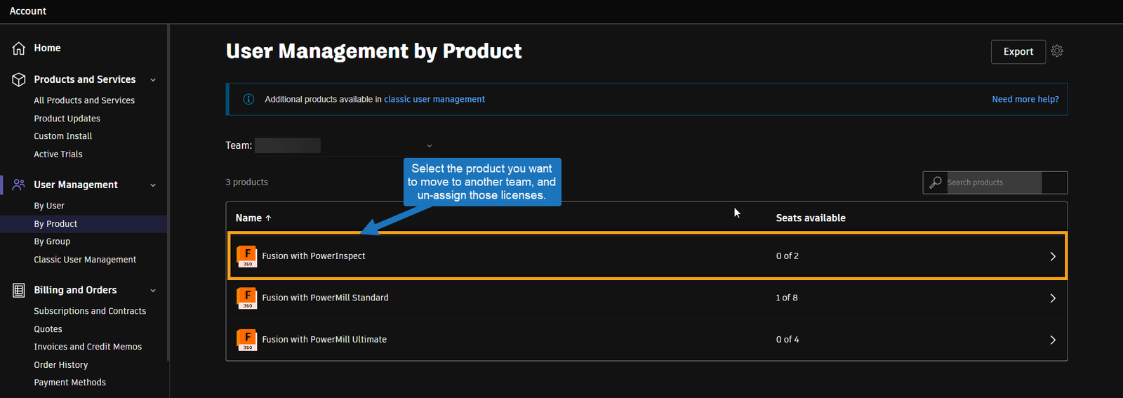
Task: Open Invoices and Credit Memos
Action: (88, 347)
